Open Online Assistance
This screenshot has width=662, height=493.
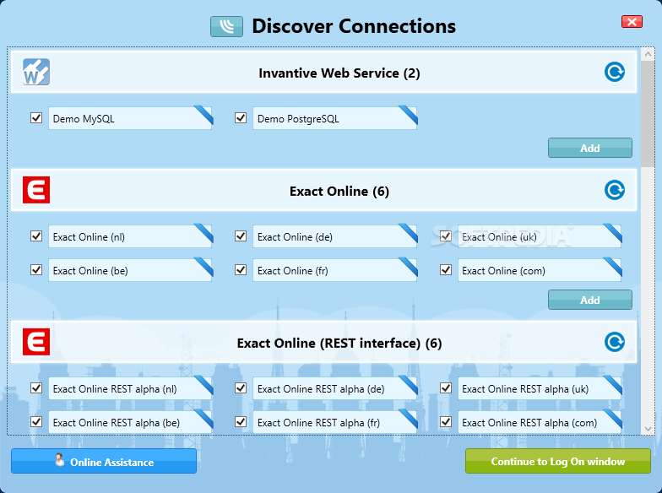point(104,461)
